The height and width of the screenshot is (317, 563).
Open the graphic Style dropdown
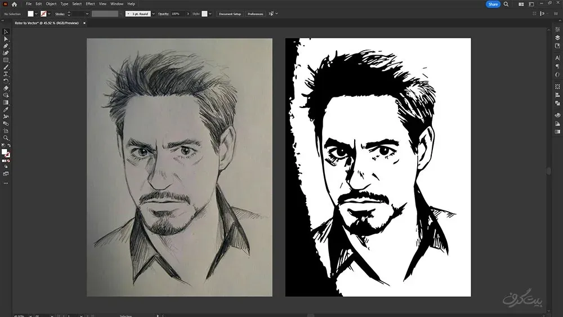point(210,14)
